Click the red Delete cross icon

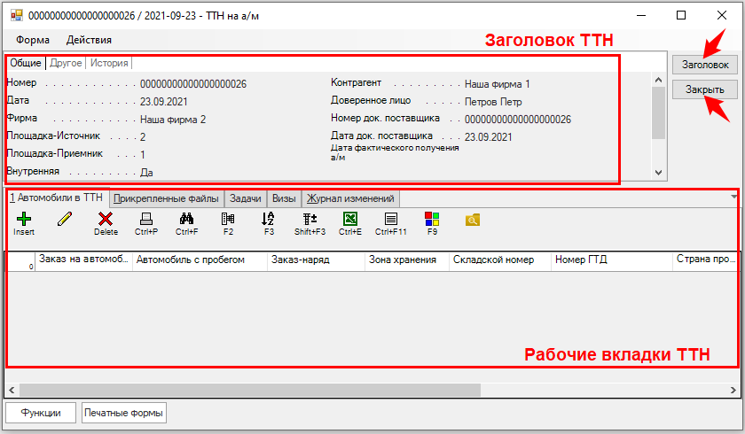[x=106, y=219]
